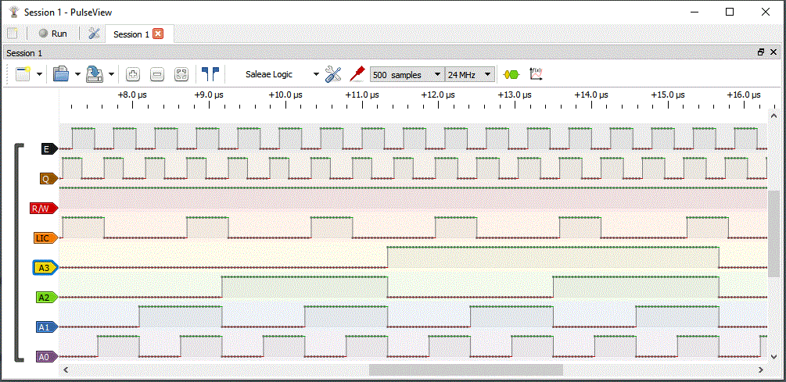786x382 pixels.
Task: Expand the save options dropdown arrow
Action: pos(112,74)
